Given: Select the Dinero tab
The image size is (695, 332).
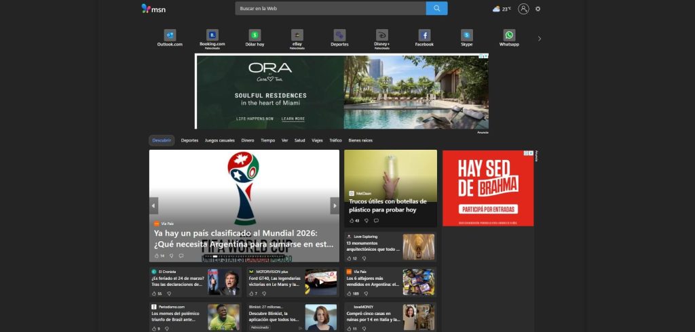Looking at the screenshot, I should click(x=248, y=140).
